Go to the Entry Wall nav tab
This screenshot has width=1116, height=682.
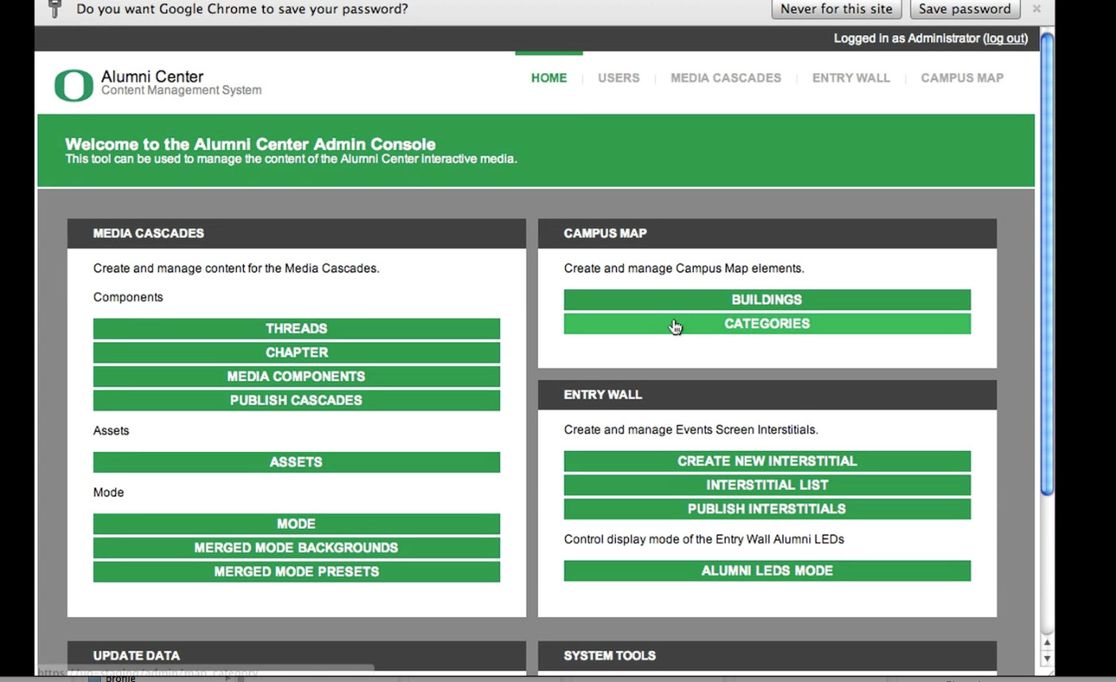(x=851, y=78)
